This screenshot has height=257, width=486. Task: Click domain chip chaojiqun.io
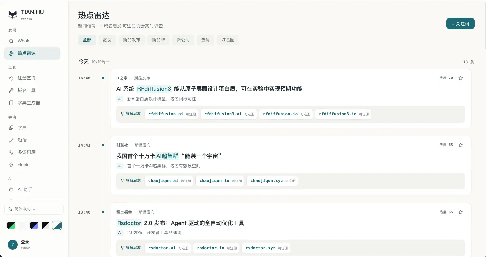coord(220,181)
